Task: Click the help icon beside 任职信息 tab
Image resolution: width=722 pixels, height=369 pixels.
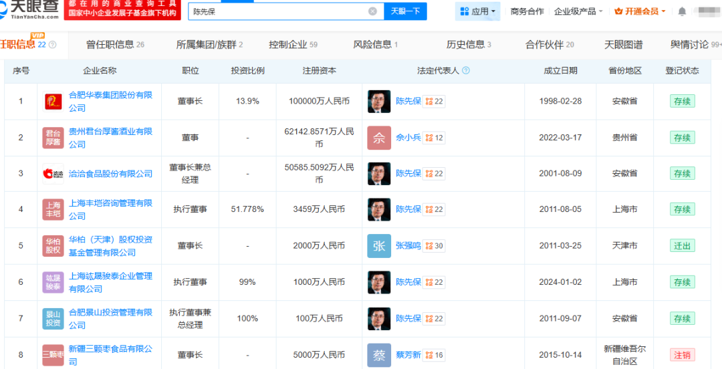Action: [x=53, y=45]
